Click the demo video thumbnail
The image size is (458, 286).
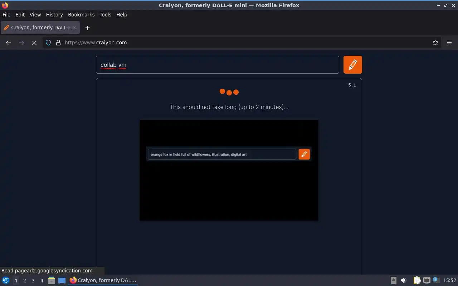click(229, 170)
